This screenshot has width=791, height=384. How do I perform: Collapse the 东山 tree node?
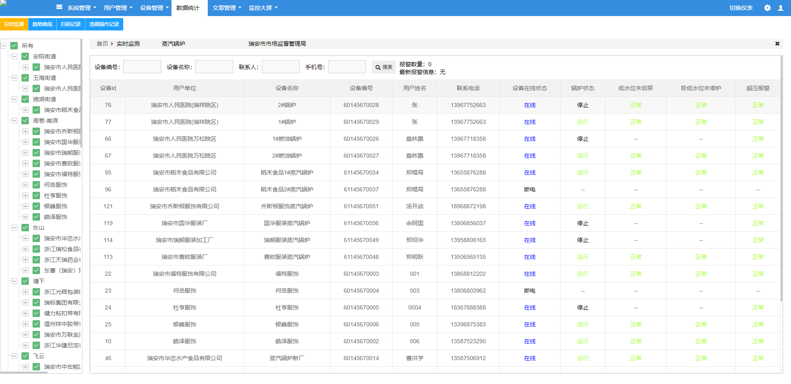pyautogui.click(x=14, y=228)
